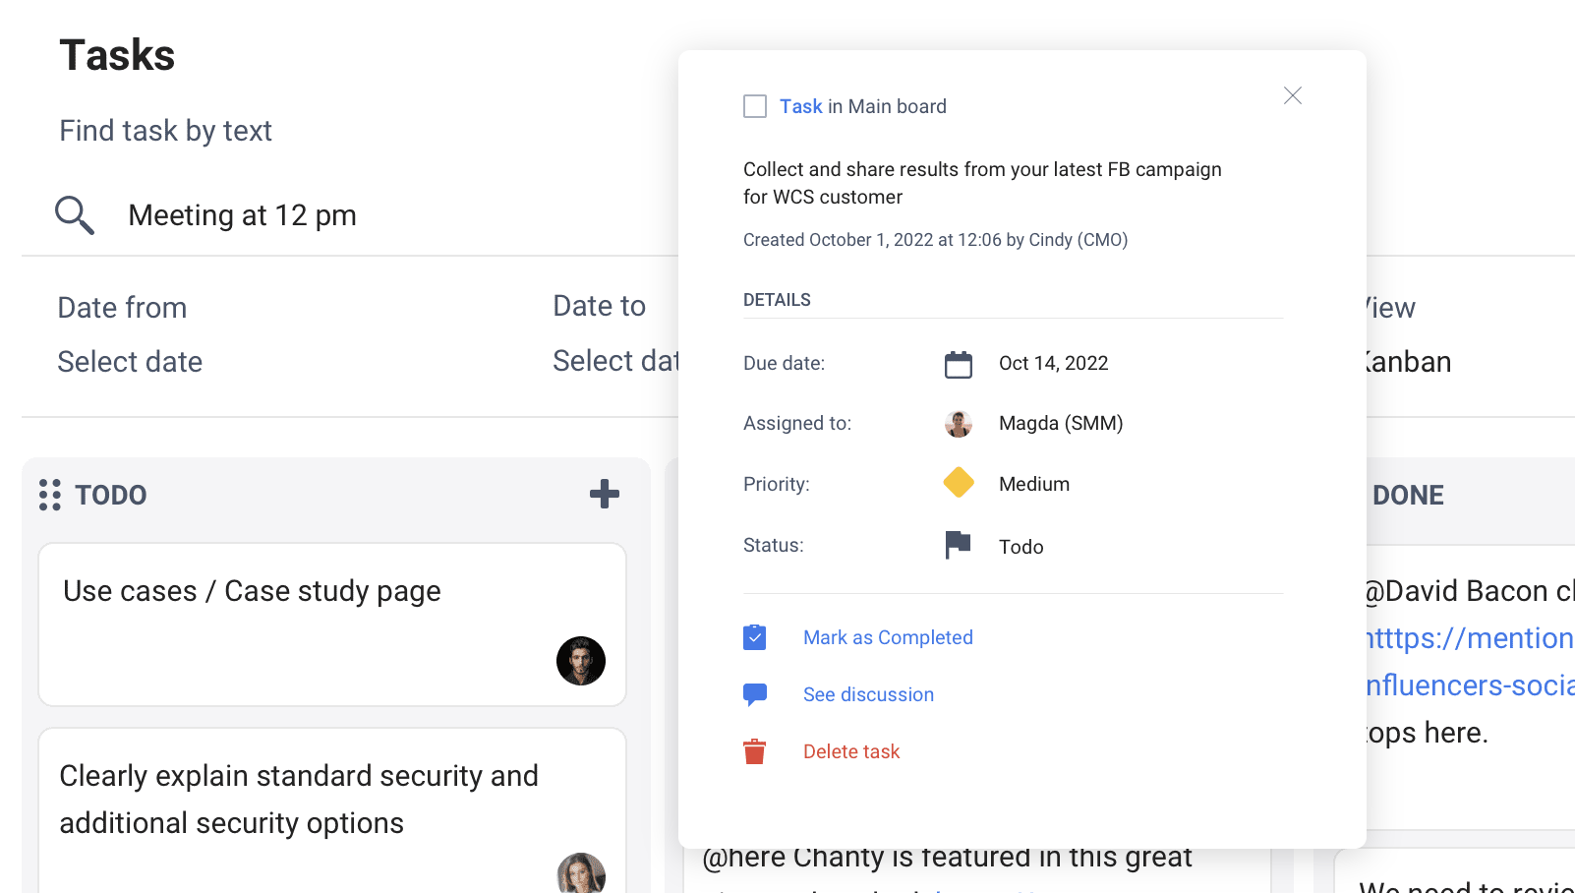
Task: Click the discussion speech bubble icon
Action: (x=754, y=694)
